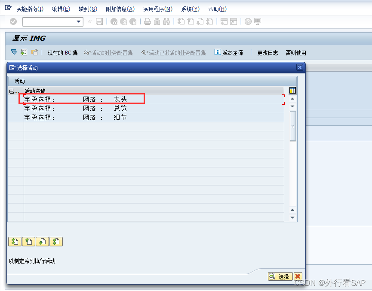Click the Create New Session icon
This screenshot has width=372, height=291.
tap(224, 21)
